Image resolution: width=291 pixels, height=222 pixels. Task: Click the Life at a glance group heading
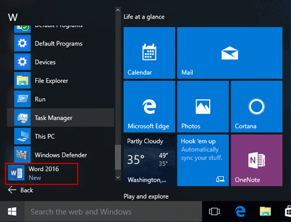pos(144,17)
